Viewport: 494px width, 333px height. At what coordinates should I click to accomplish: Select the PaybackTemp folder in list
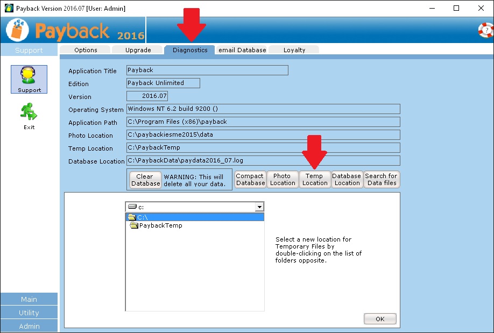(160, 226)
